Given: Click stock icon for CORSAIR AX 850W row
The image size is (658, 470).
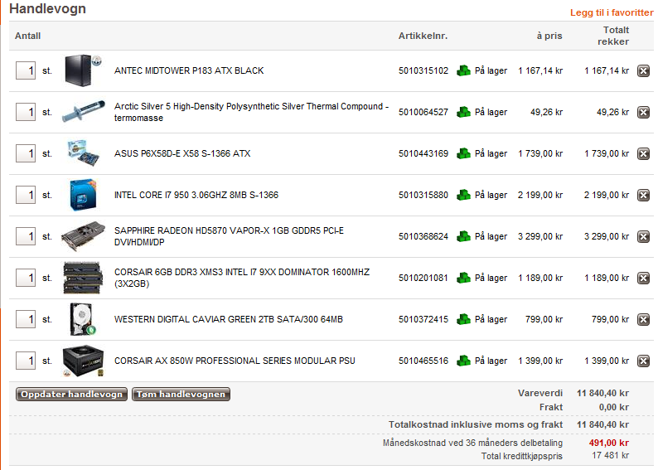Looking at the screenshot, I should 463,361.
